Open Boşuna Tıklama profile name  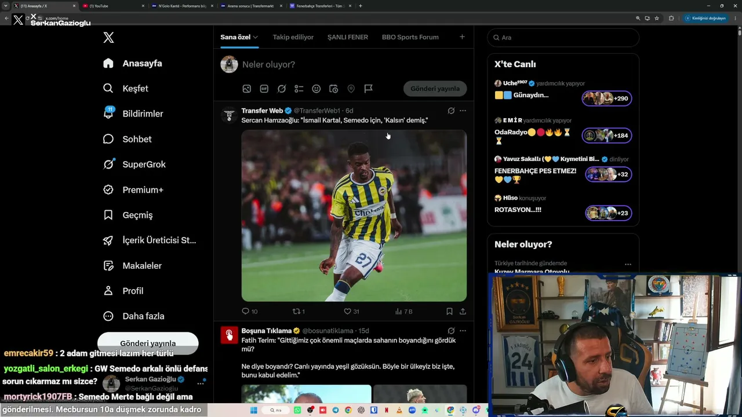pyautogui.click(x=267, y=331)
